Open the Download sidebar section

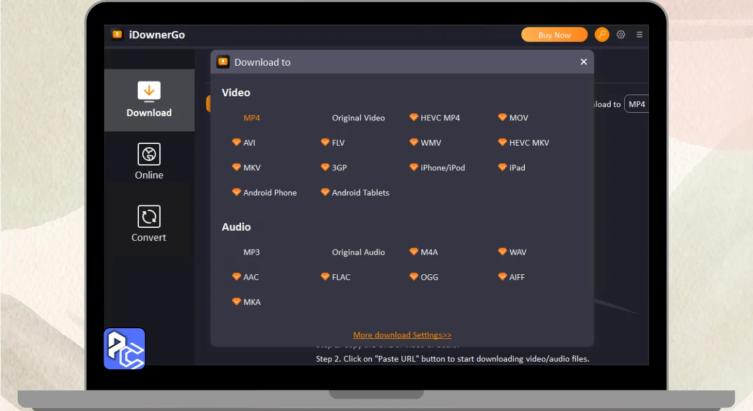click(149, 100)
